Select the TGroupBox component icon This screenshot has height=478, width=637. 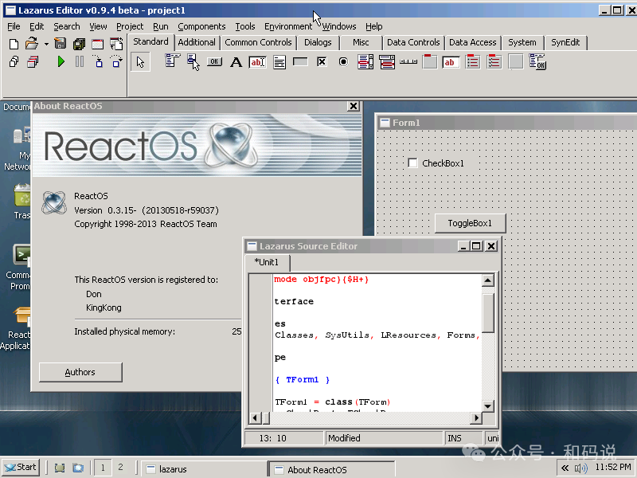[x=430, y=62]
